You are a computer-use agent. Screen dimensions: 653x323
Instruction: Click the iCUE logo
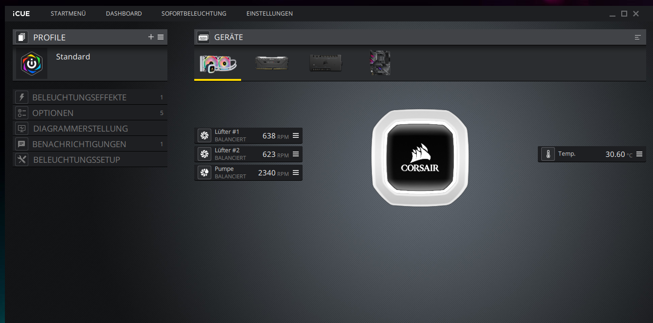(21, 14)
